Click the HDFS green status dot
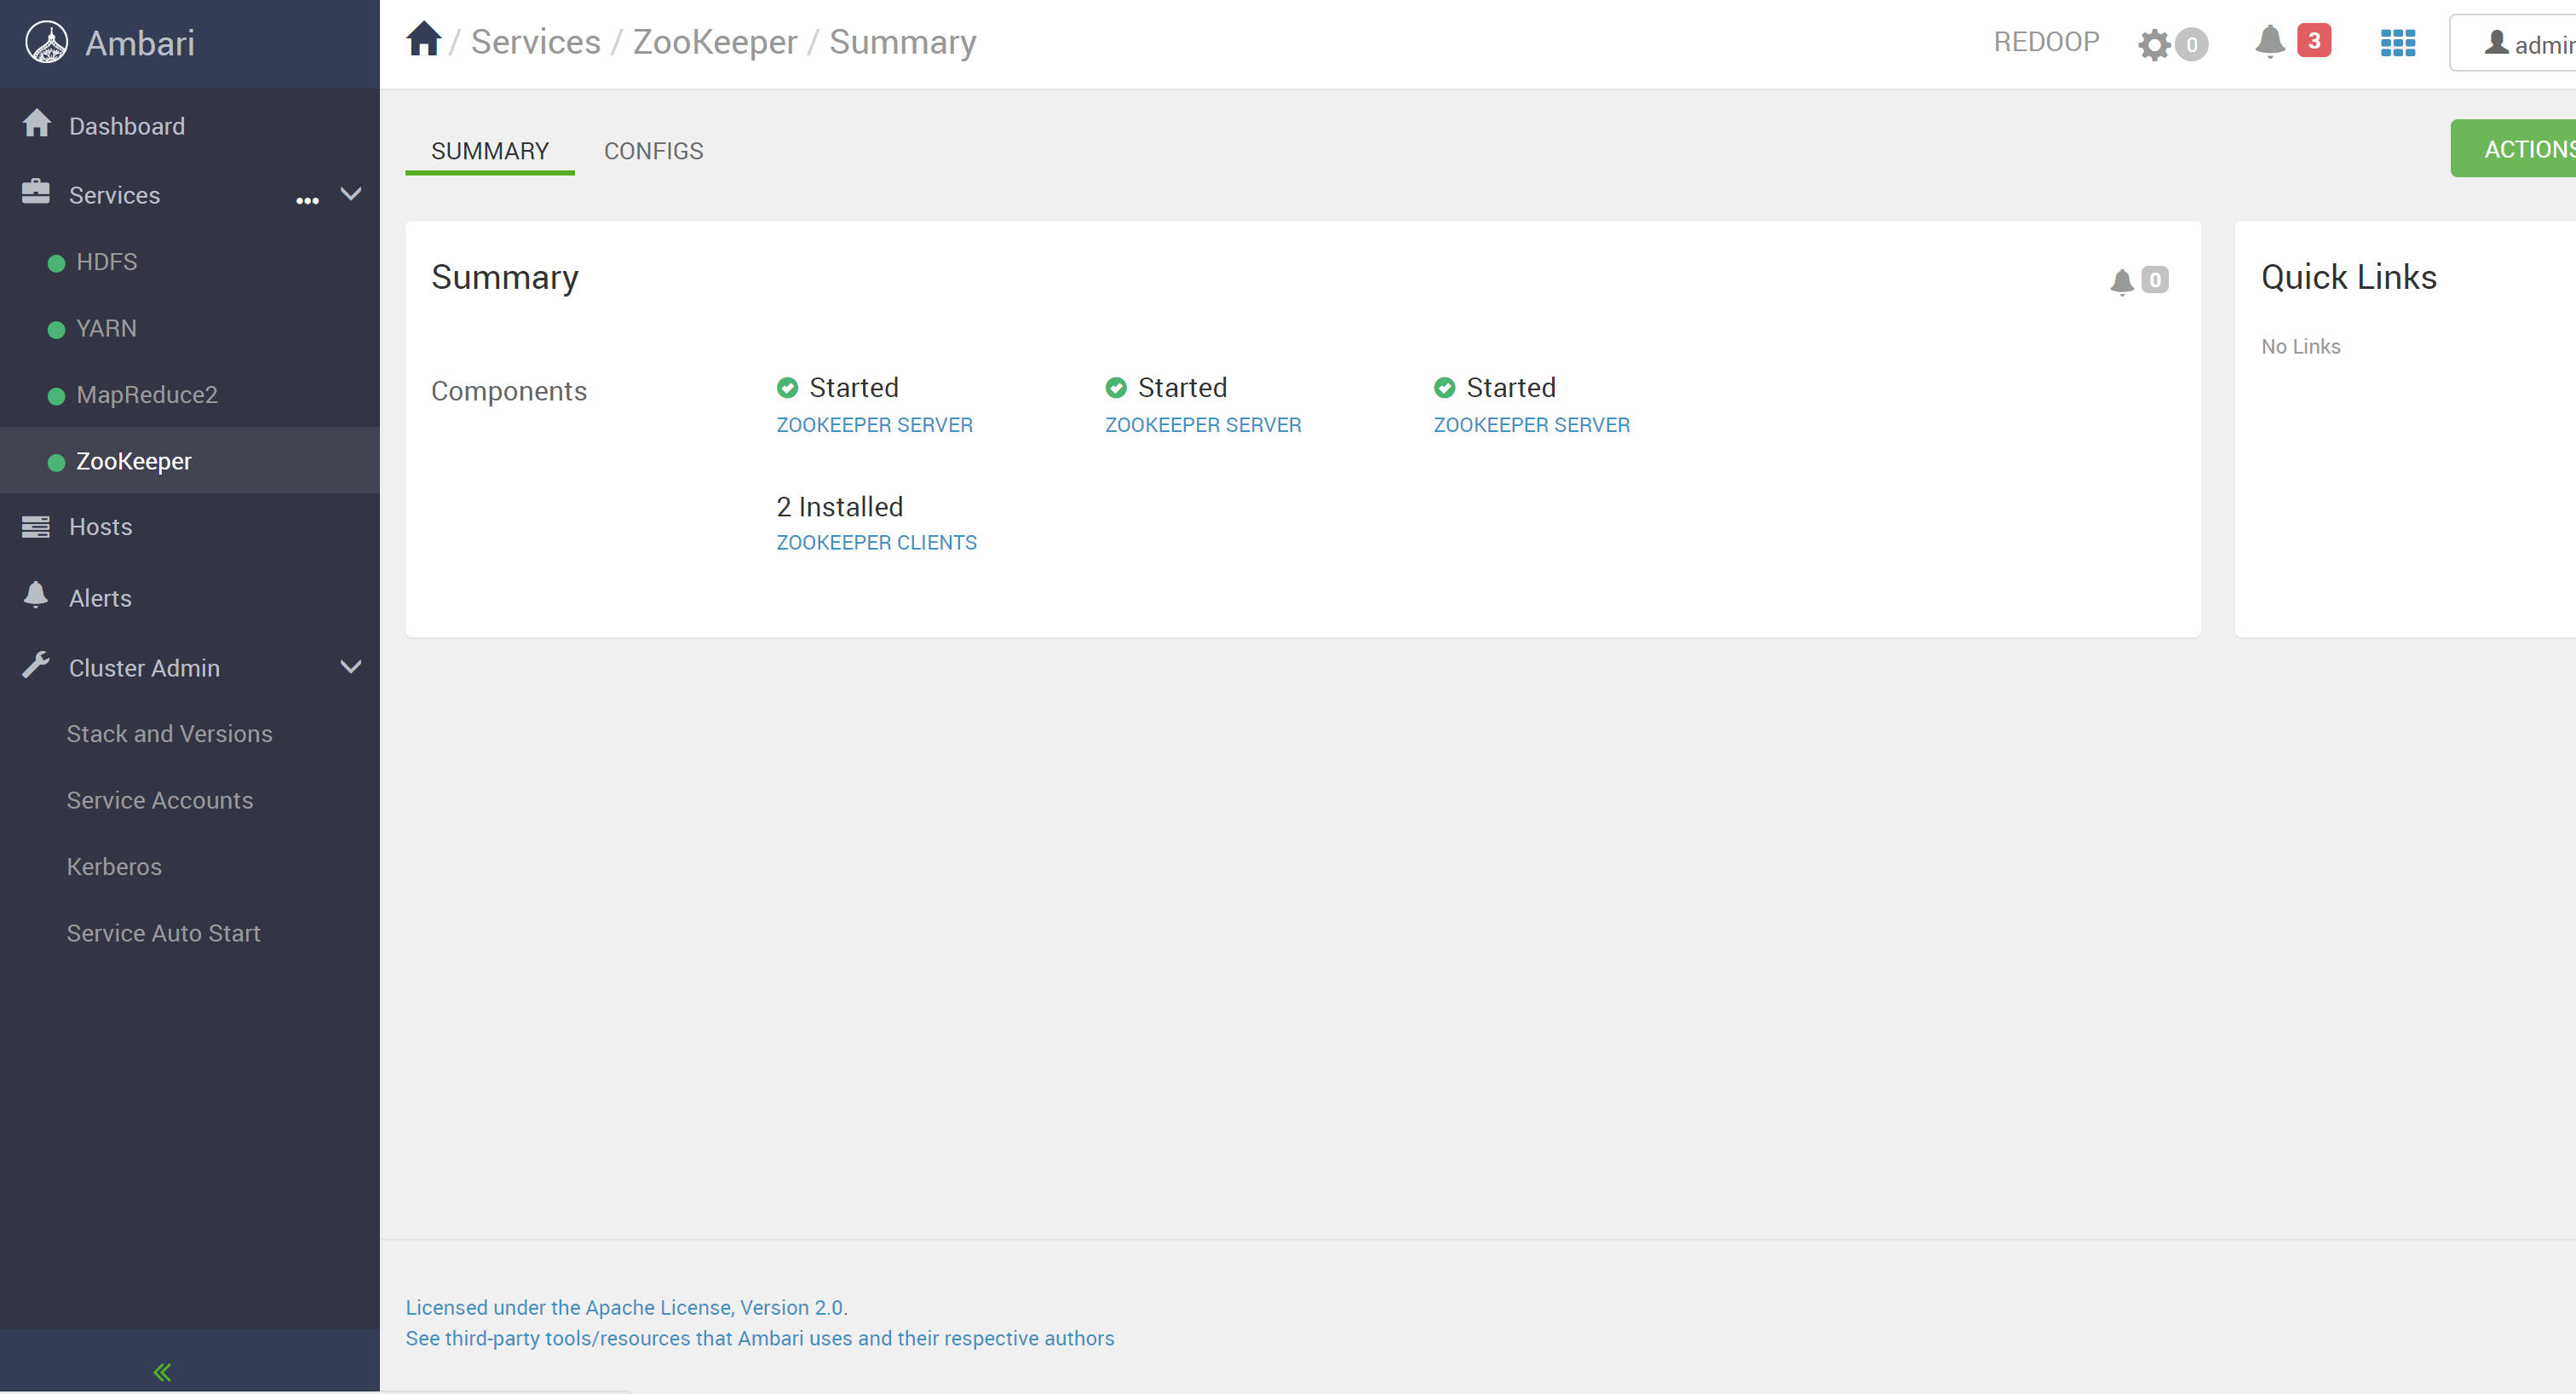2576x1394 pixels. click(56, 263)
